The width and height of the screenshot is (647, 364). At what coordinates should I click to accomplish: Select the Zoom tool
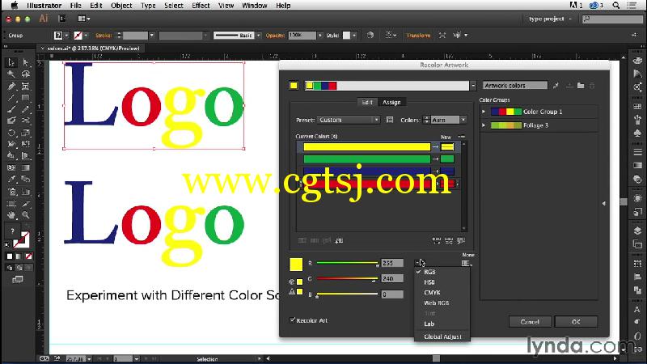26,215
